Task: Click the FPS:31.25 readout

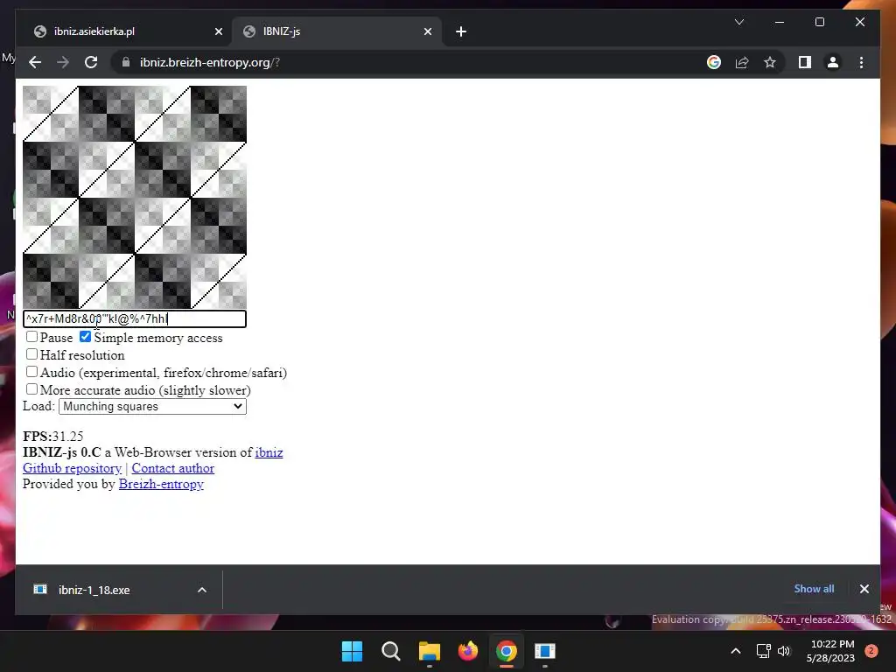Action: point(53,437)
